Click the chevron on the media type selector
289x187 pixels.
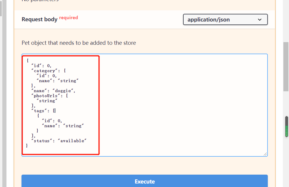pyautogui.click(x=260, y=19)
